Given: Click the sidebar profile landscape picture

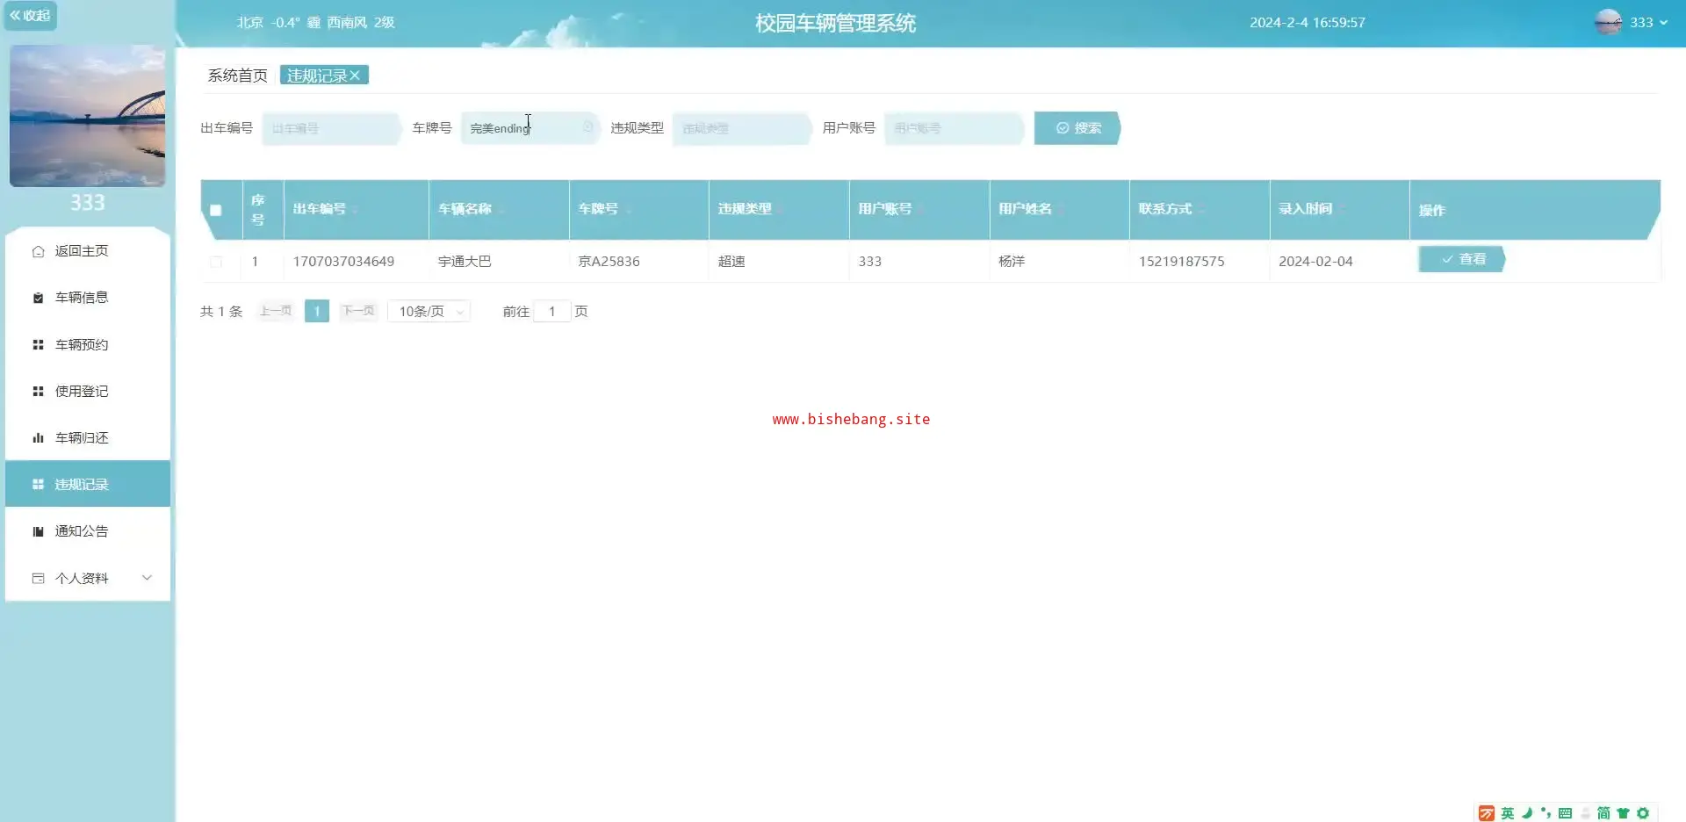Looking at the screenshot, I should pos(87,116).
